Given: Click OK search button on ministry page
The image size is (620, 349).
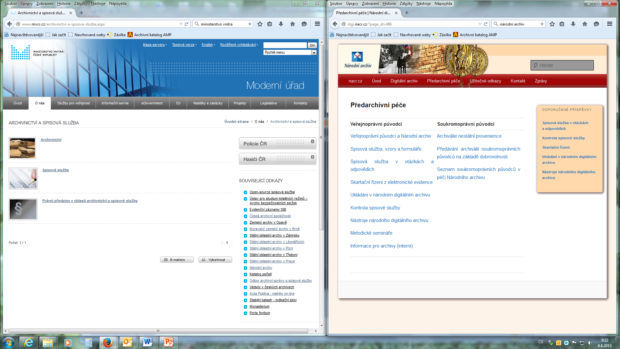Looking at the screenshot, I should [312, 45].
